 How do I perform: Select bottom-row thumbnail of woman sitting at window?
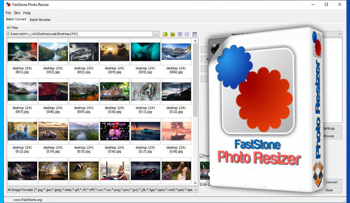coord(115,171)
